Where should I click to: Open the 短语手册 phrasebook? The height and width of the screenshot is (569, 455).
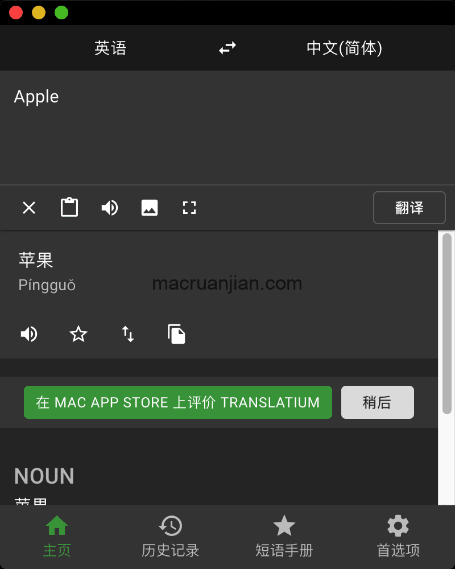tap(284, 536)
